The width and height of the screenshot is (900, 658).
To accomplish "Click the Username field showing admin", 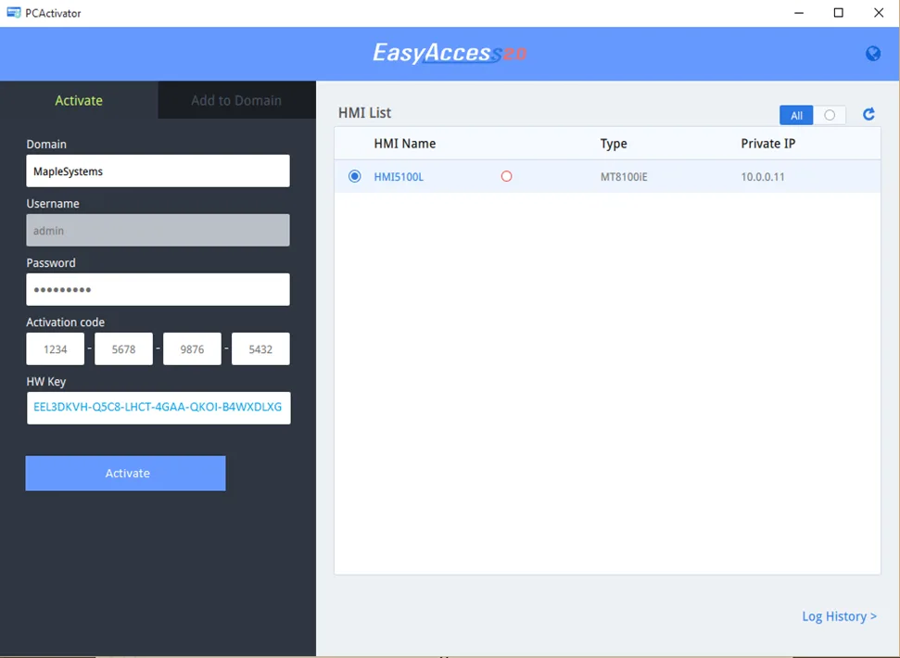I will 158,230.
